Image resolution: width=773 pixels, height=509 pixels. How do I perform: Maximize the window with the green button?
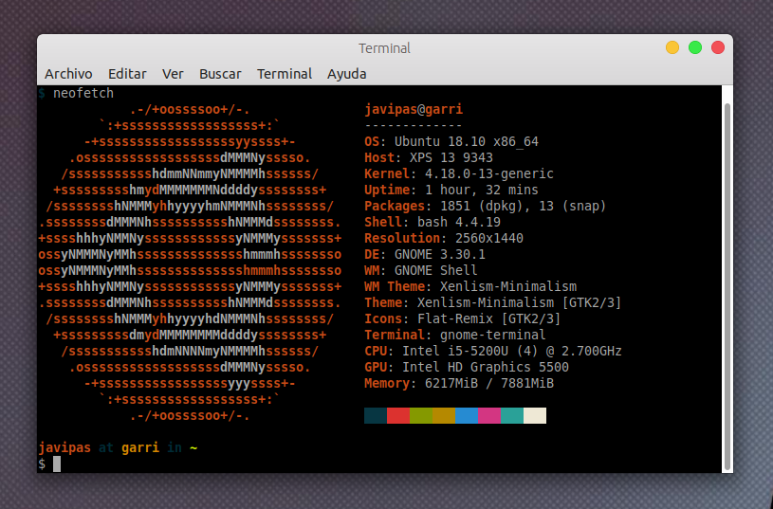695,47
